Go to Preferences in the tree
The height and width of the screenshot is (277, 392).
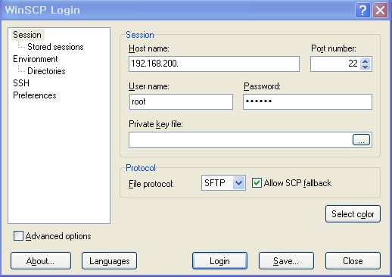(x=35, y=95)
